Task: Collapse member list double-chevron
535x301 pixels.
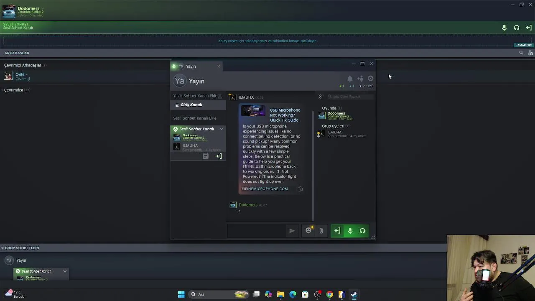Action: [x=320, y=97]
